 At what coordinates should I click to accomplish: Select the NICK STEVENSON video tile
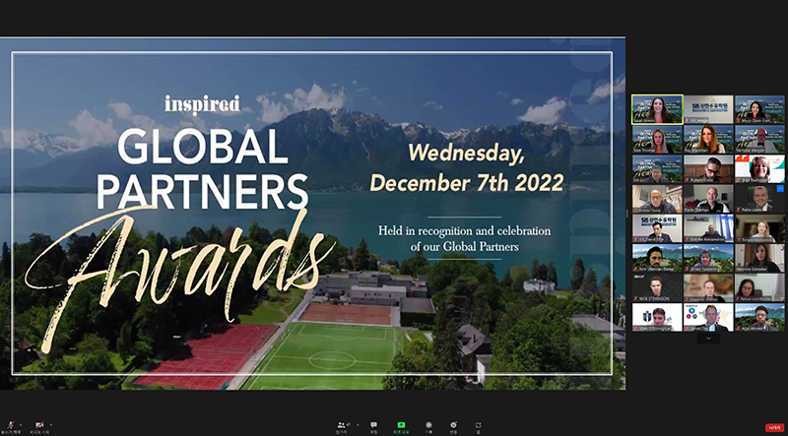(x=657, y=287)
